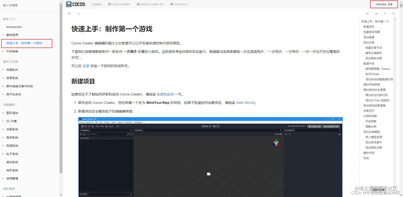Click the 输入并搜索 search field
This screenshot has width=403, height=197.
click(x=27, y=5)
